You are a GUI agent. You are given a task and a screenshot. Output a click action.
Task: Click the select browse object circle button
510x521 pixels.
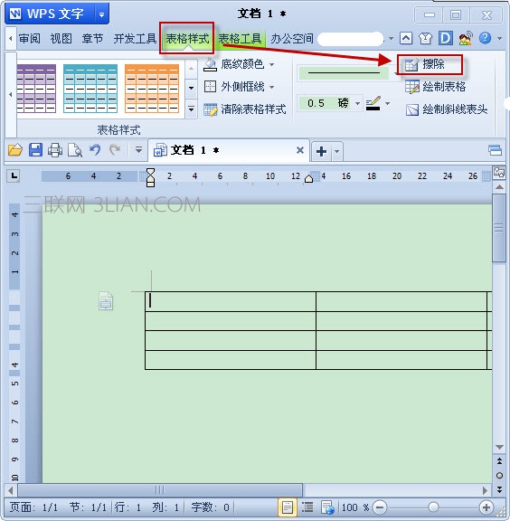click(499, 476)
